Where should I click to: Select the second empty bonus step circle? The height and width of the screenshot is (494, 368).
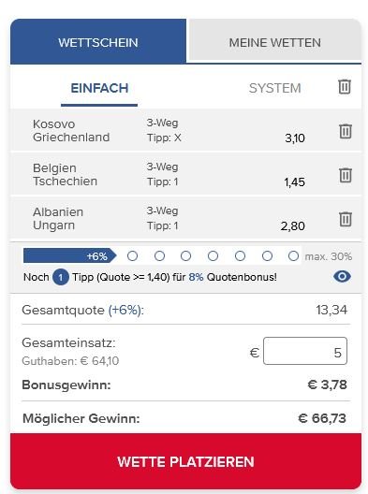coord(159,255)
